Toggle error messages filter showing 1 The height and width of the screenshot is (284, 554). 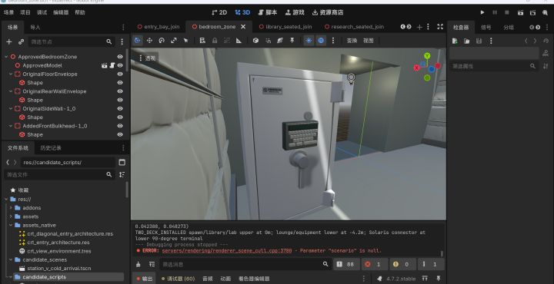(x=374, y=264)
